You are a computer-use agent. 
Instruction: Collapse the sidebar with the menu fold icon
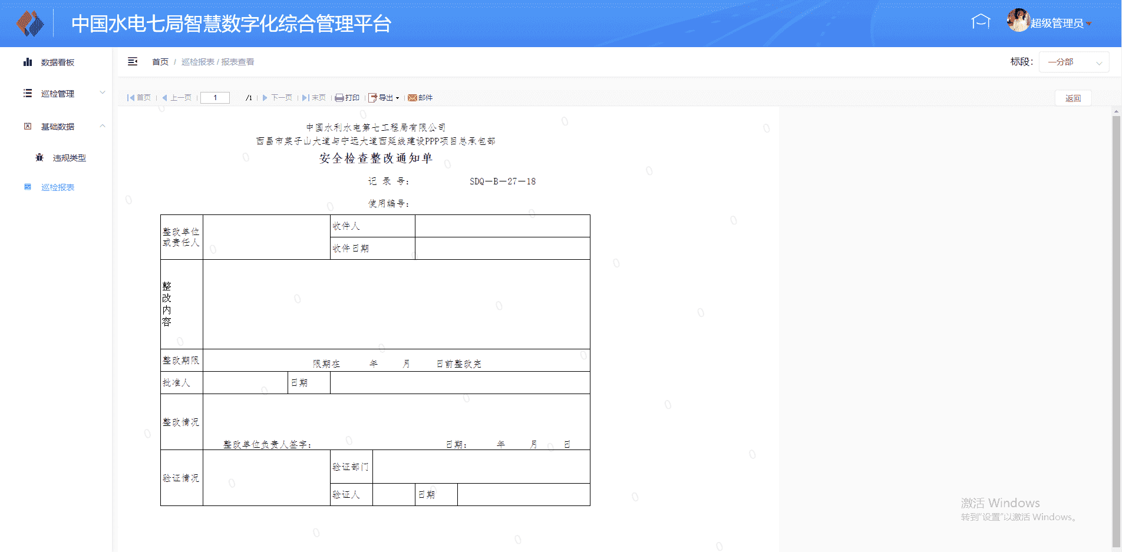[x=133, y=62]
